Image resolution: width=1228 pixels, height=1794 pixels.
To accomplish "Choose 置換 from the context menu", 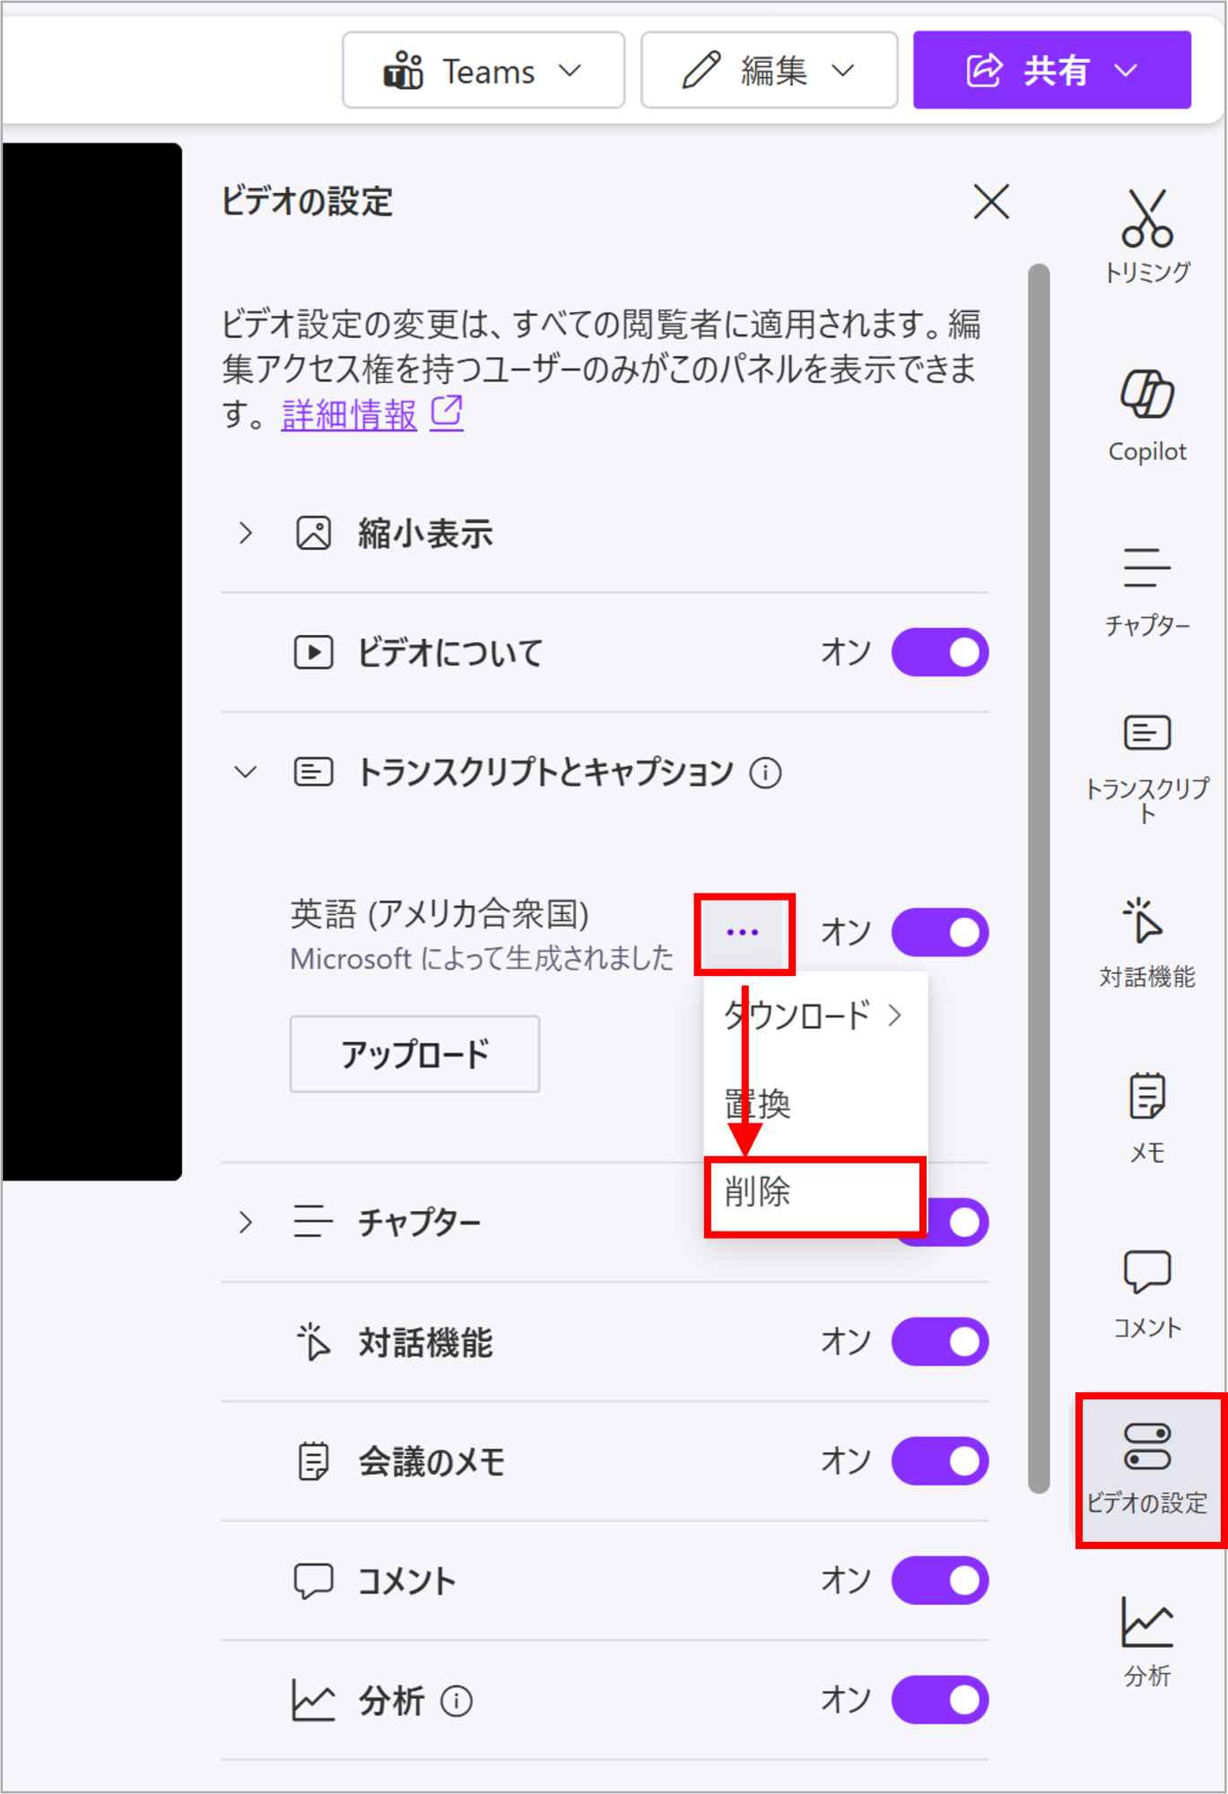I will (x=815, y=1104).
